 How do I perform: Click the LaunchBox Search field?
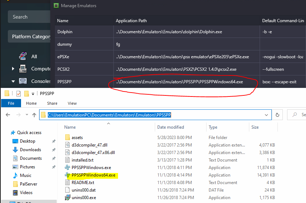29,17
